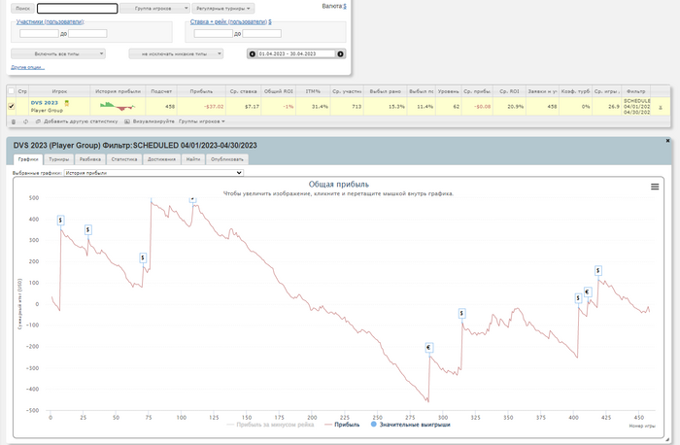
Task: Click the trophy icon beside DVS 2023
Action: click(x=67, y=103)
